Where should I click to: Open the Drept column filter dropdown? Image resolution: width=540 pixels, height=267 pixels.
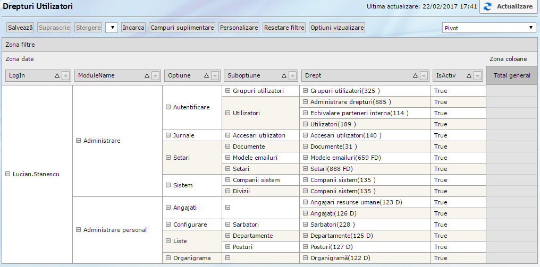[x=424, y=76]
